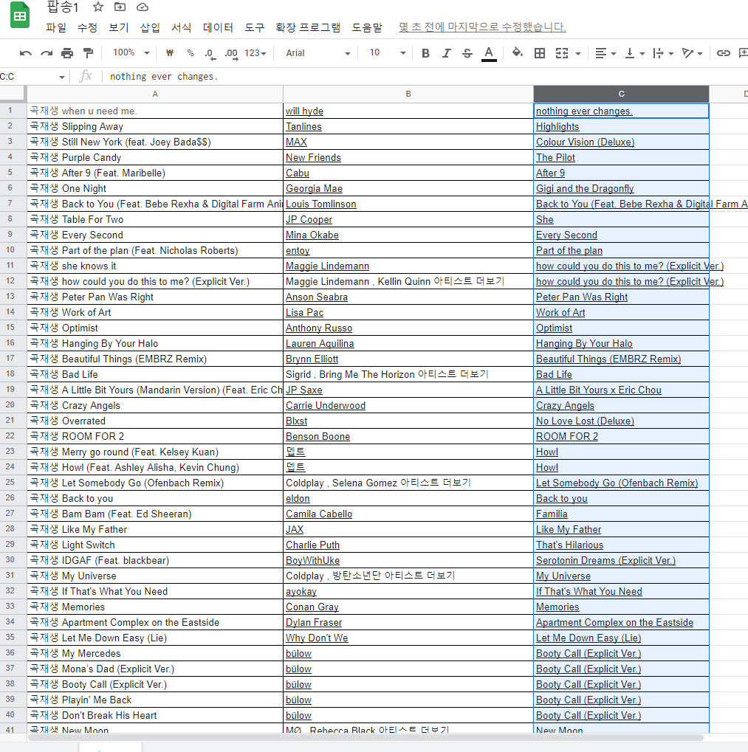Open the 서식 menu

point(182,27)
